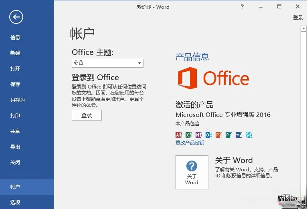Viewport: 307px width, 209px height.
Task: Open the 打印 page
Action: pyautogui.click(x=15, y=116)
